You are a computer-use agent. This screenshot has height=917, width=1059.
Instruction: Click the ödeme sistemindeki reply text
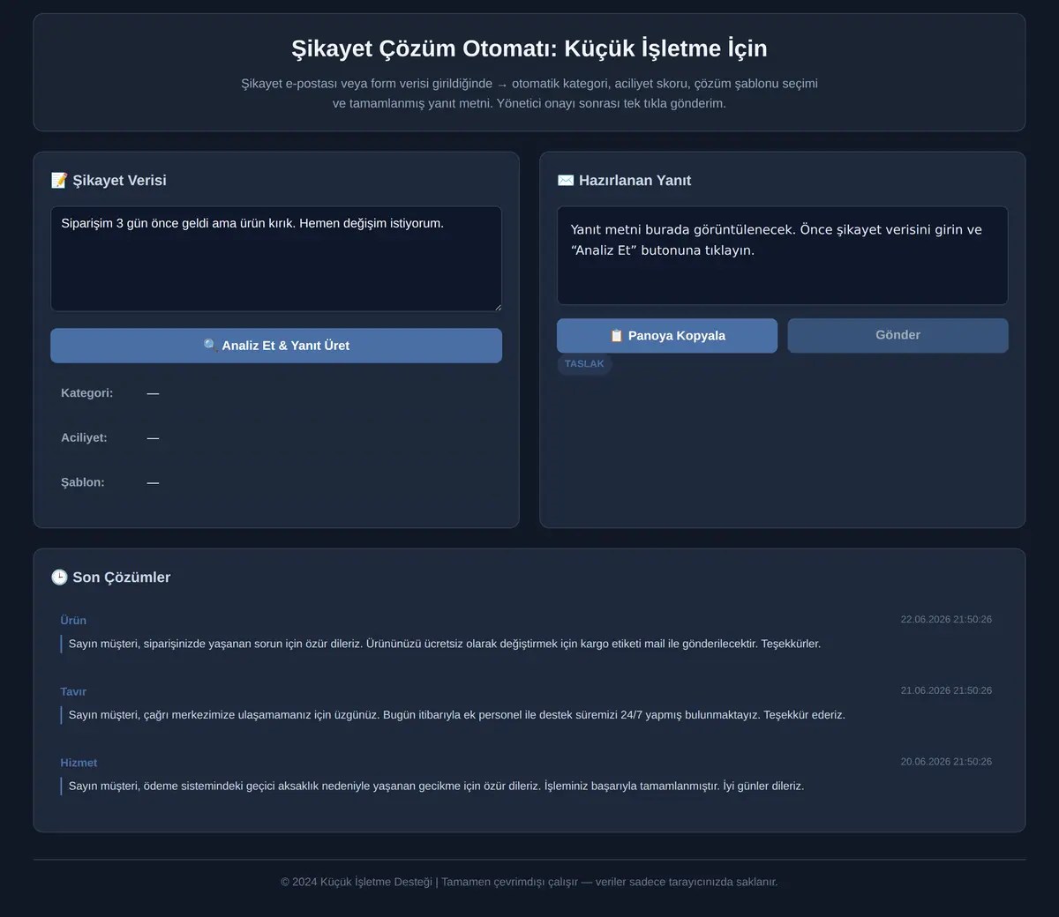[437, 786]
